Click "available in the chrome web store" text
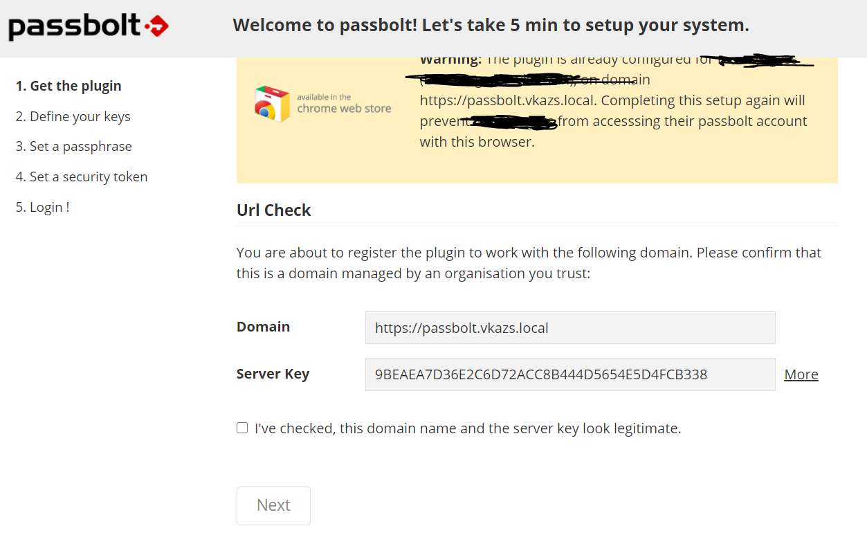 coord(344,104)
